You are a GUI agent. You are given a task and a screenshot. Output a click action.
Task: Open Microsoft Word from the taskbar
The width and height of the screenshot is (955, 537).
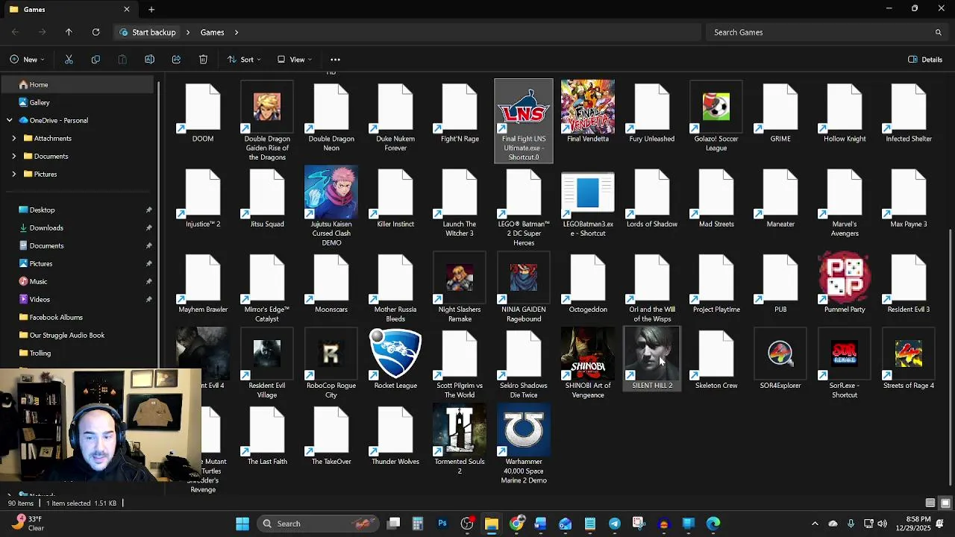tap(541, 524)
